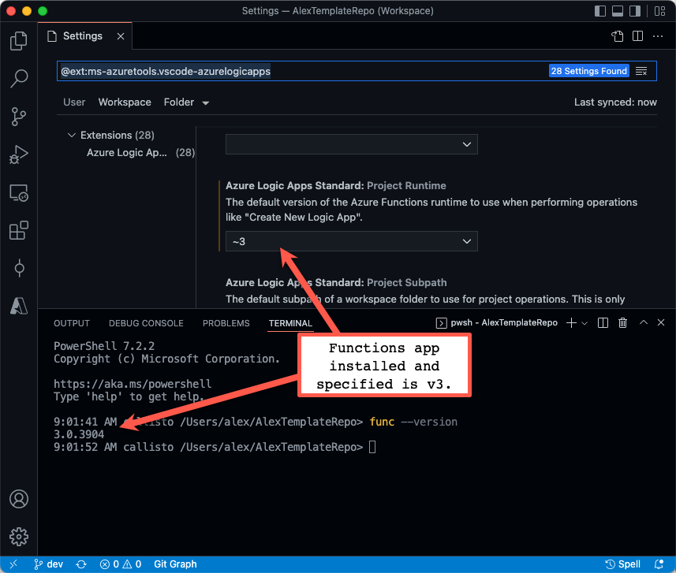Maximize the panel size chevron

coord(643,322)
